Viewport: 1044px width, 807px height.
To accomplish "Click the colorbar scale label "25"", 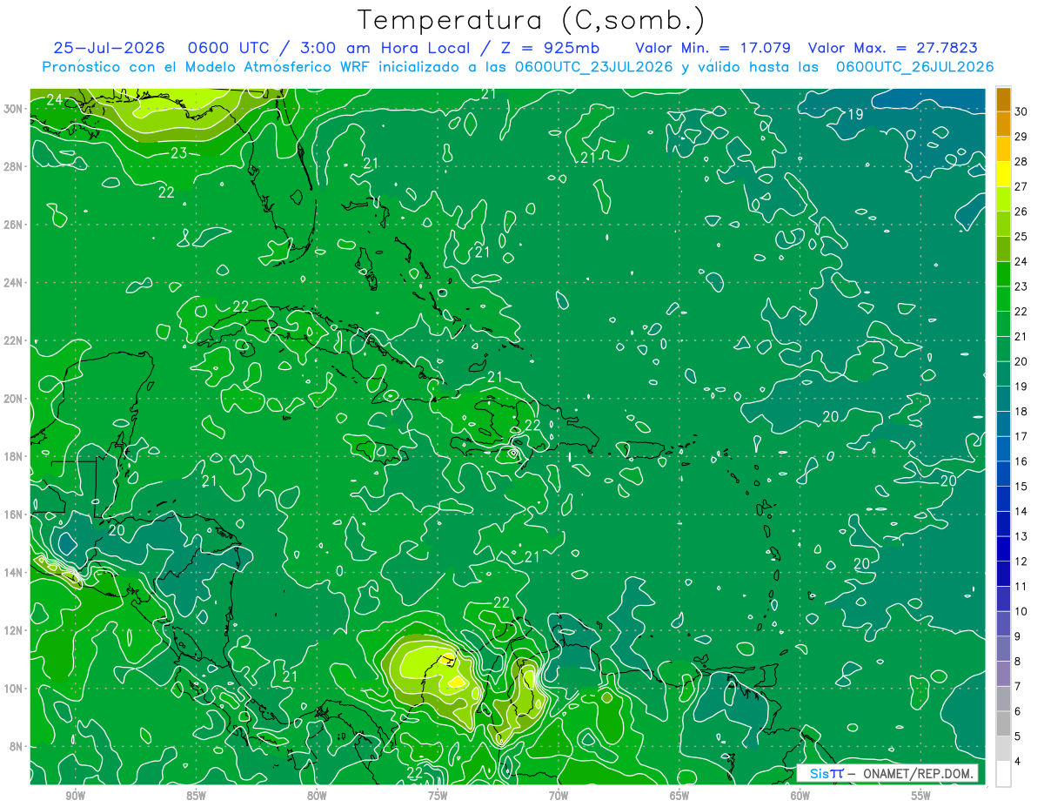I will (1021, 237).
